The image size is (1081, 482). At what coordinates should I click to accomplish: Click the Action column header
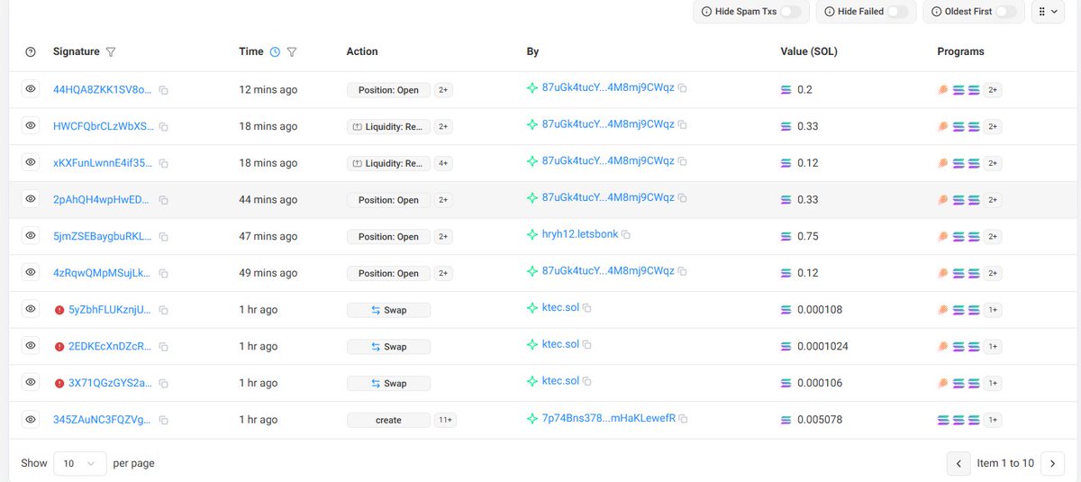pos(362,52)
